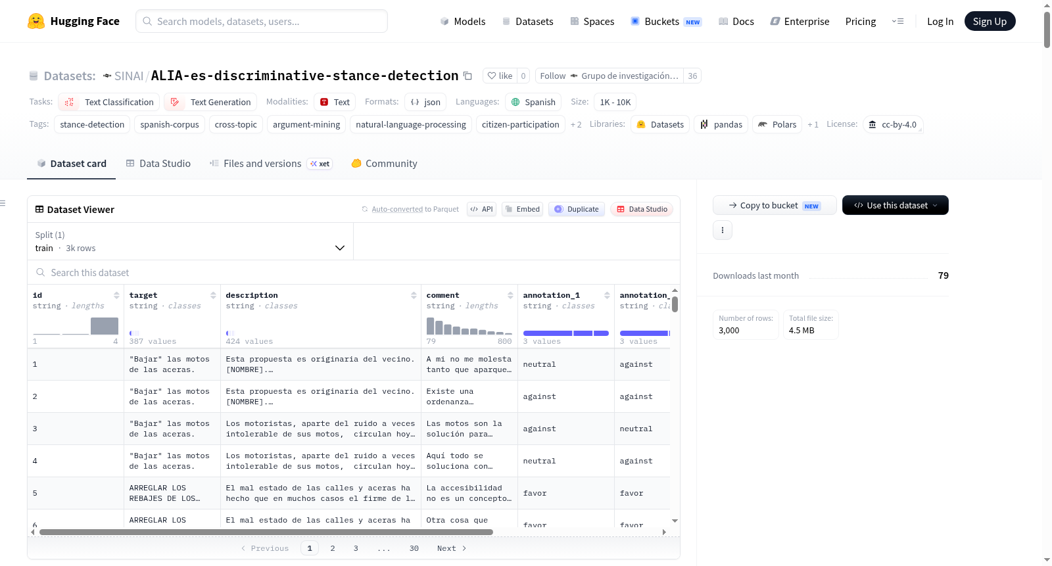Screen dimensions: 1052x566
Task: Open the Hugging Face logo home link
Action: (x=73, y=21)
